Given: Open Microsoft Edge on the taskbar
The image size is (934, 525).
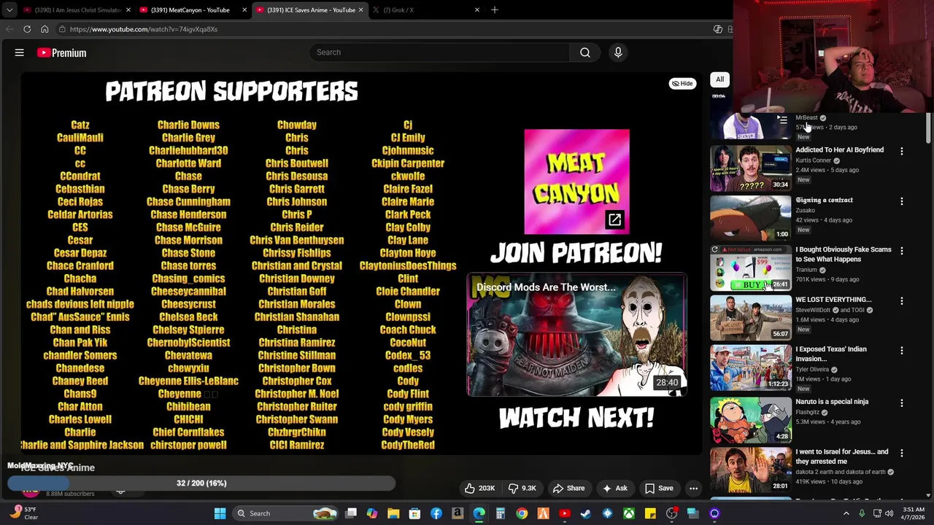Looking at the screenshot, I should pyautogui.click(x=479, y=513).
